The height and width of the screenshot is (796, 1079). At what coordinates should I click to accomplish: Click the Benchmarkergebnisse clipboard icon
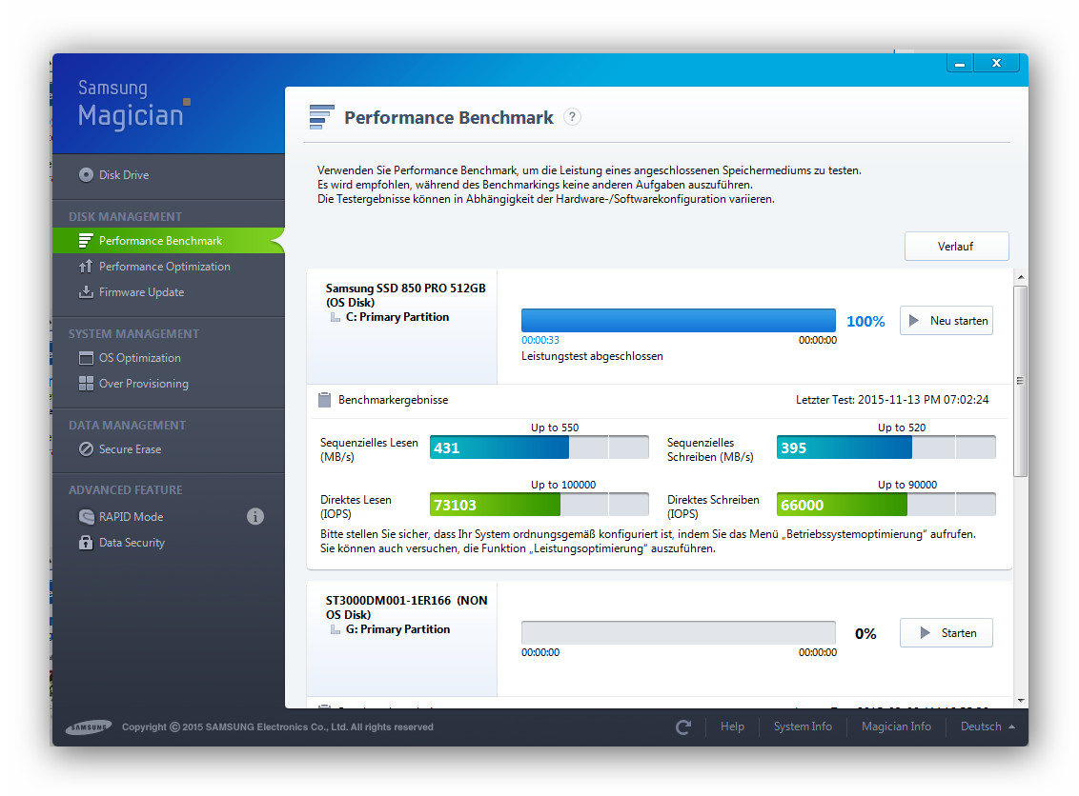pyautogui.click(x=324, y=399)
